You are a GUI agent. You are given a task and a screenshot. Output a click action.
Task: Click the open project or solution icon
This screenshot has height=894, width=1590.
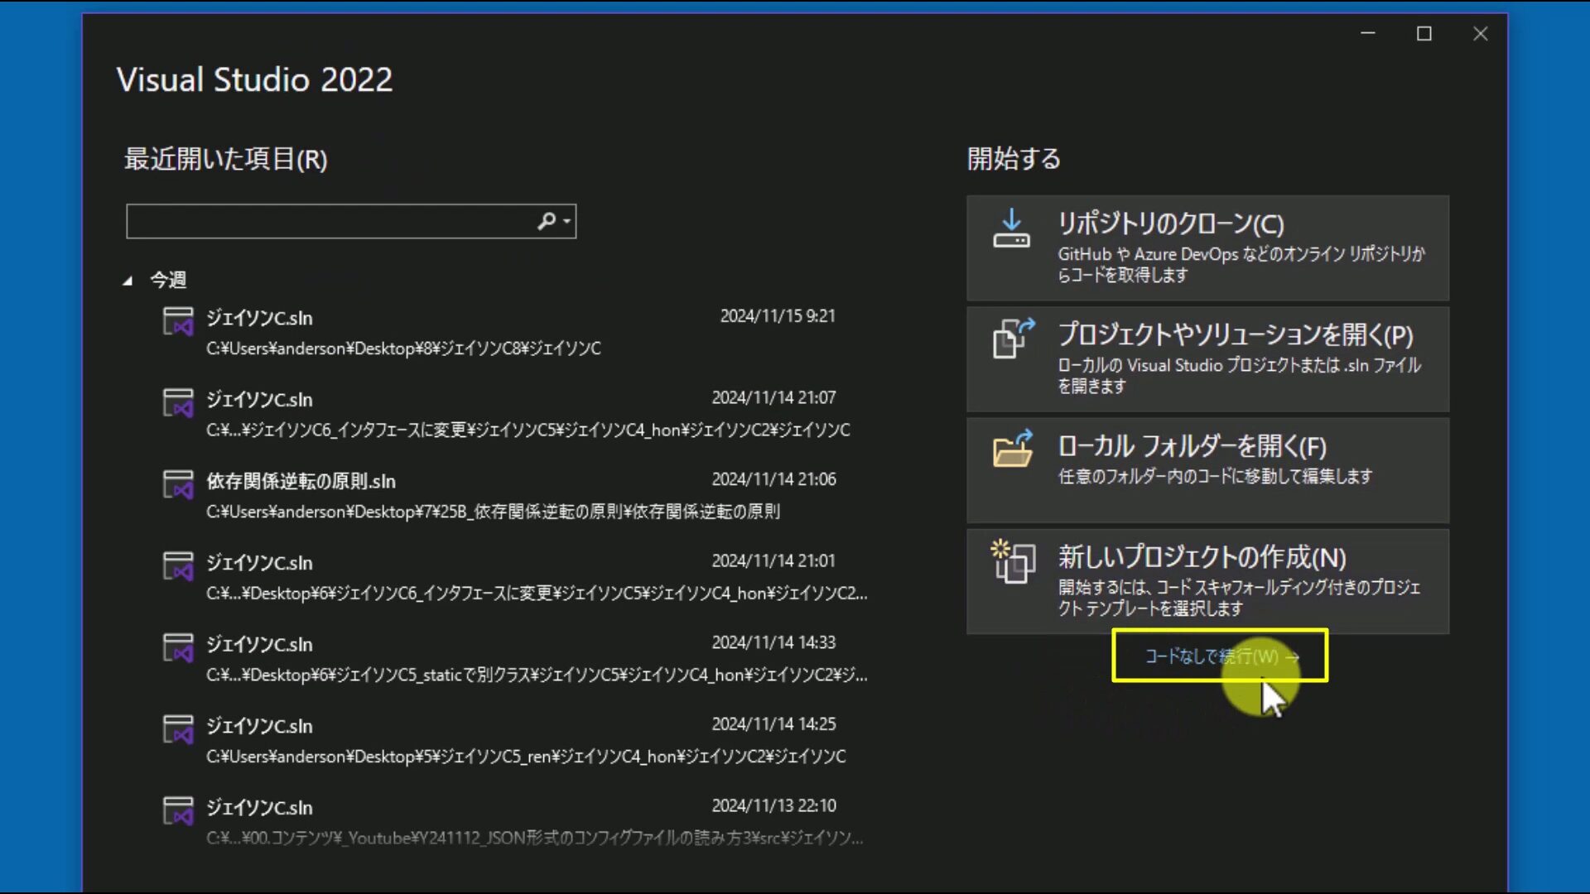click(x=1014, y=339)
